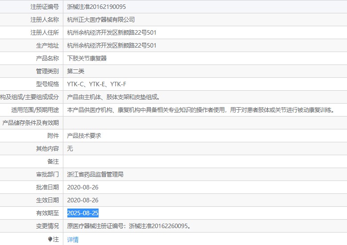Click the 管理类别 label

(x=48, y=71)
